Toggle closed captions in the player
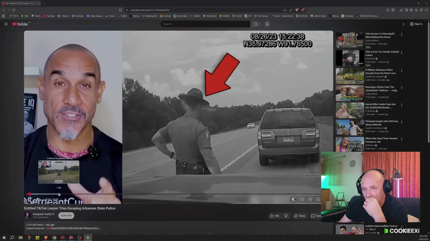 tap(302, 199)
